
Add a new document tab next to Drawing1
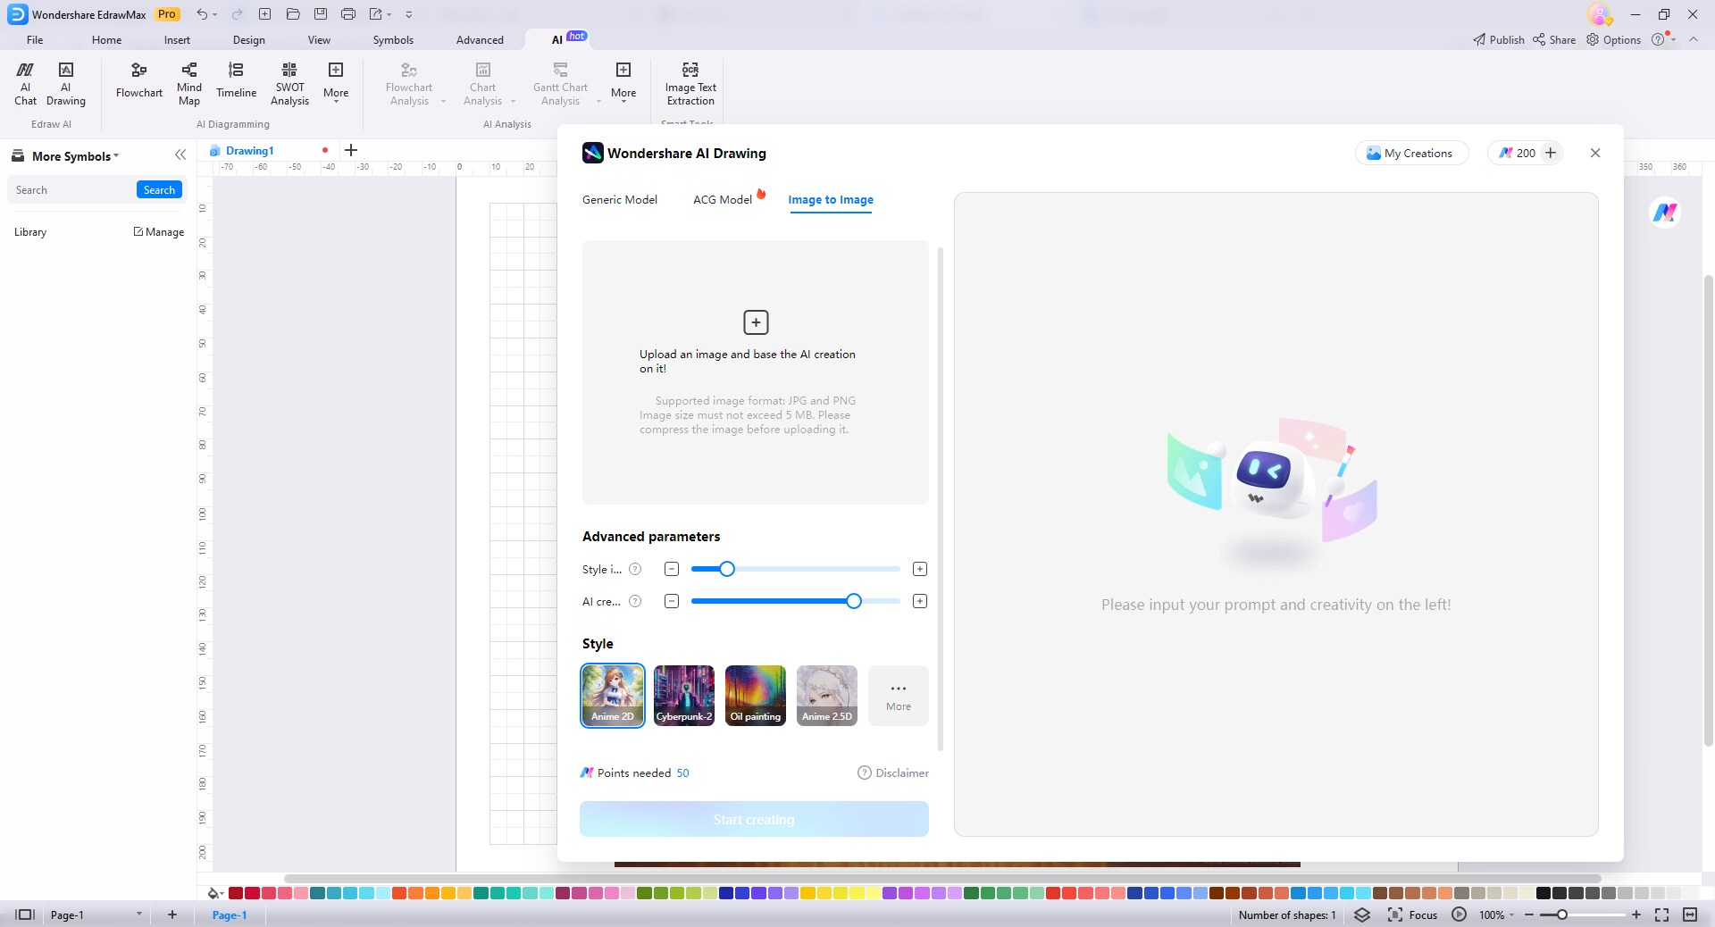pyautogui.click(x=351, y=150)
